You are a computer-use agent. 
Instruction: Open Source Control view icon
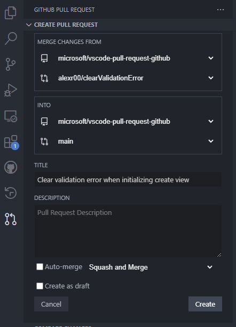tap(11, 64)
